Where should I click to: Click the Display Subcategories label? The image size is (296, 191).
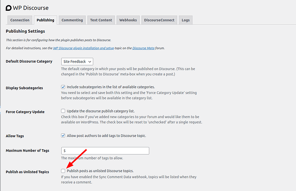pyautogui.click(x=24, y=88)
